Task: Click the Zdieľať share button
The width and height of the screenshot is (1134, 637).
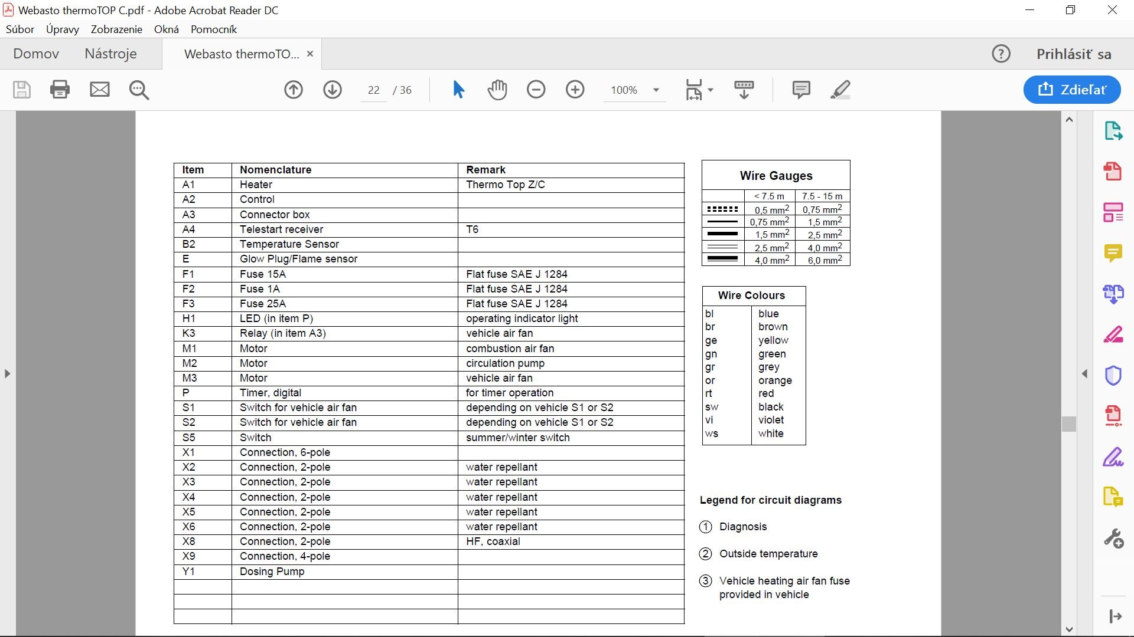Action: point(1072,90)
